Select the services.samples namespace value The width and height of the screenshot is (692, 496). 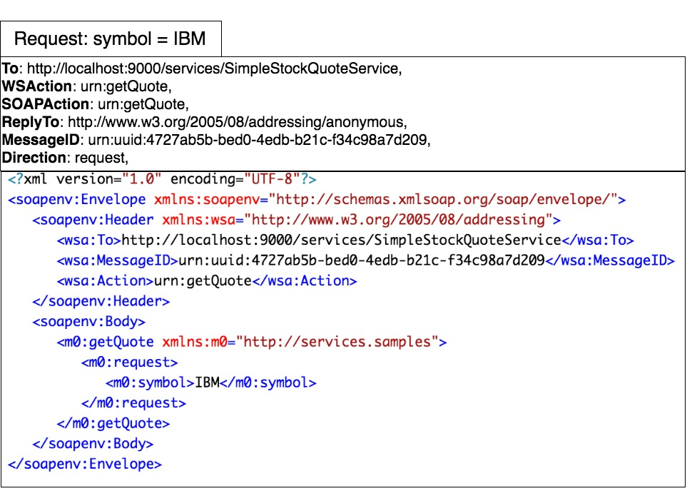click(337, 343)
